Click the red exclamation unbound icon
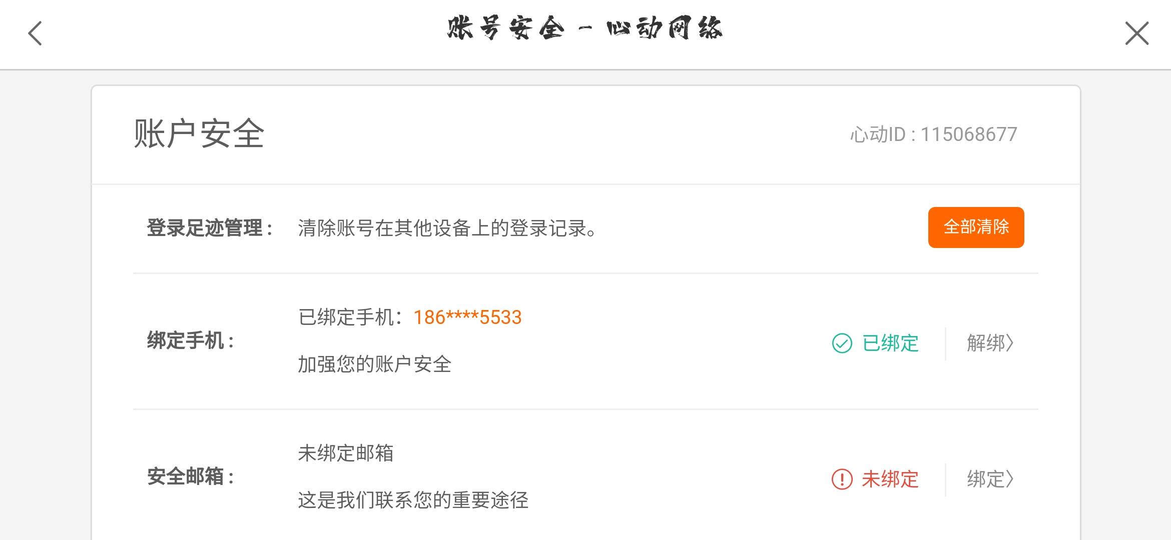This screenshot has width=1171, height=540. coord(842,479)
